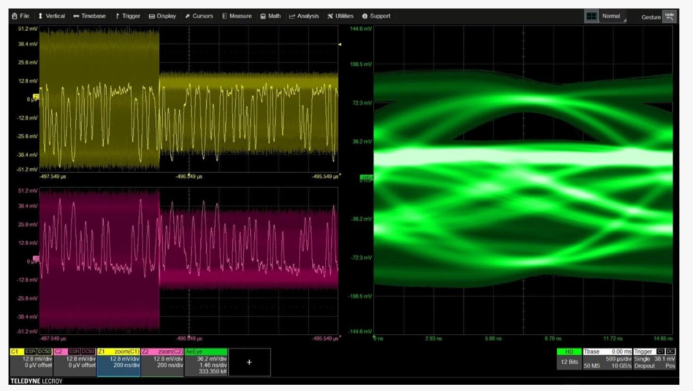Click the yellow trigger level arrow marker
The height and width of the screenshot is (391, 693).
(339, 44)
